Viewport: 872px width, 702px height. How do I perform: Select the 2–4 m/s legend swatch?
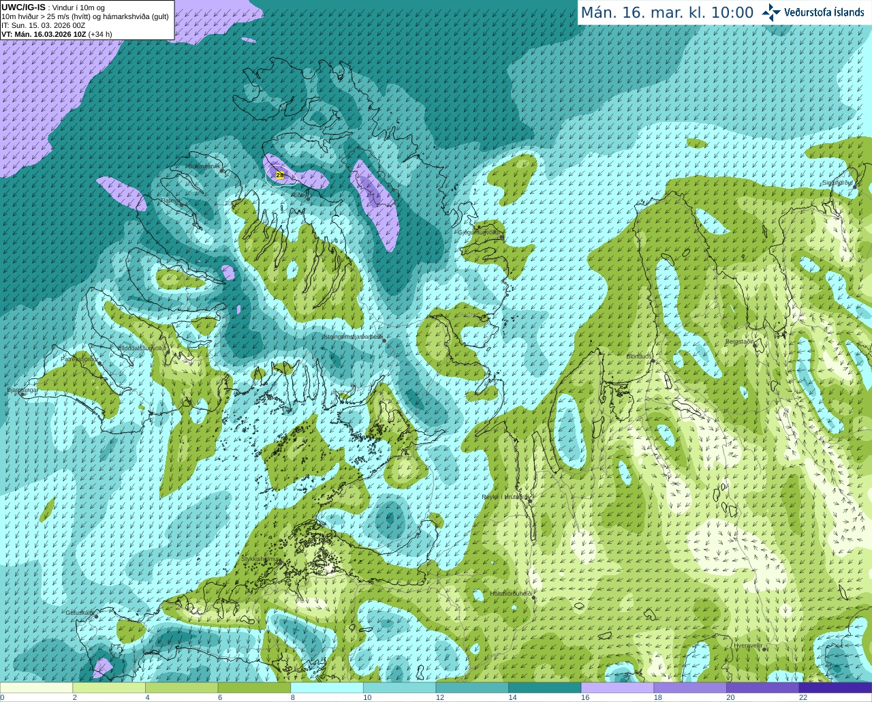(109, 688)
